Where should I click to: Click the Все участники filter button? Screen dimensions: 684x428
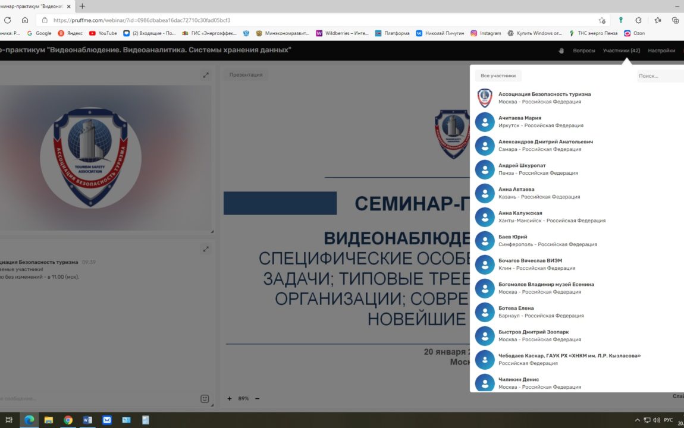click(x=498, y=75)
